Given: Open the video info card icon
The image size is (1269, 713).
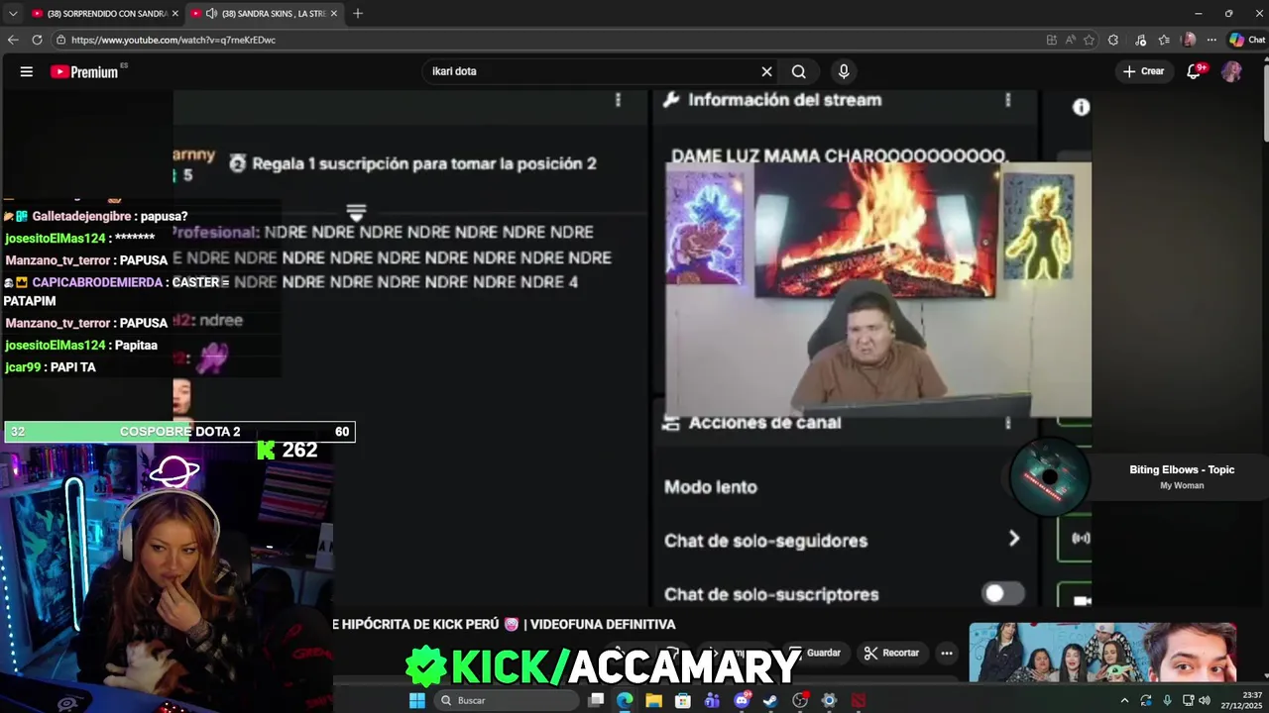Looking at the screenshot, I should (1081, 107).
